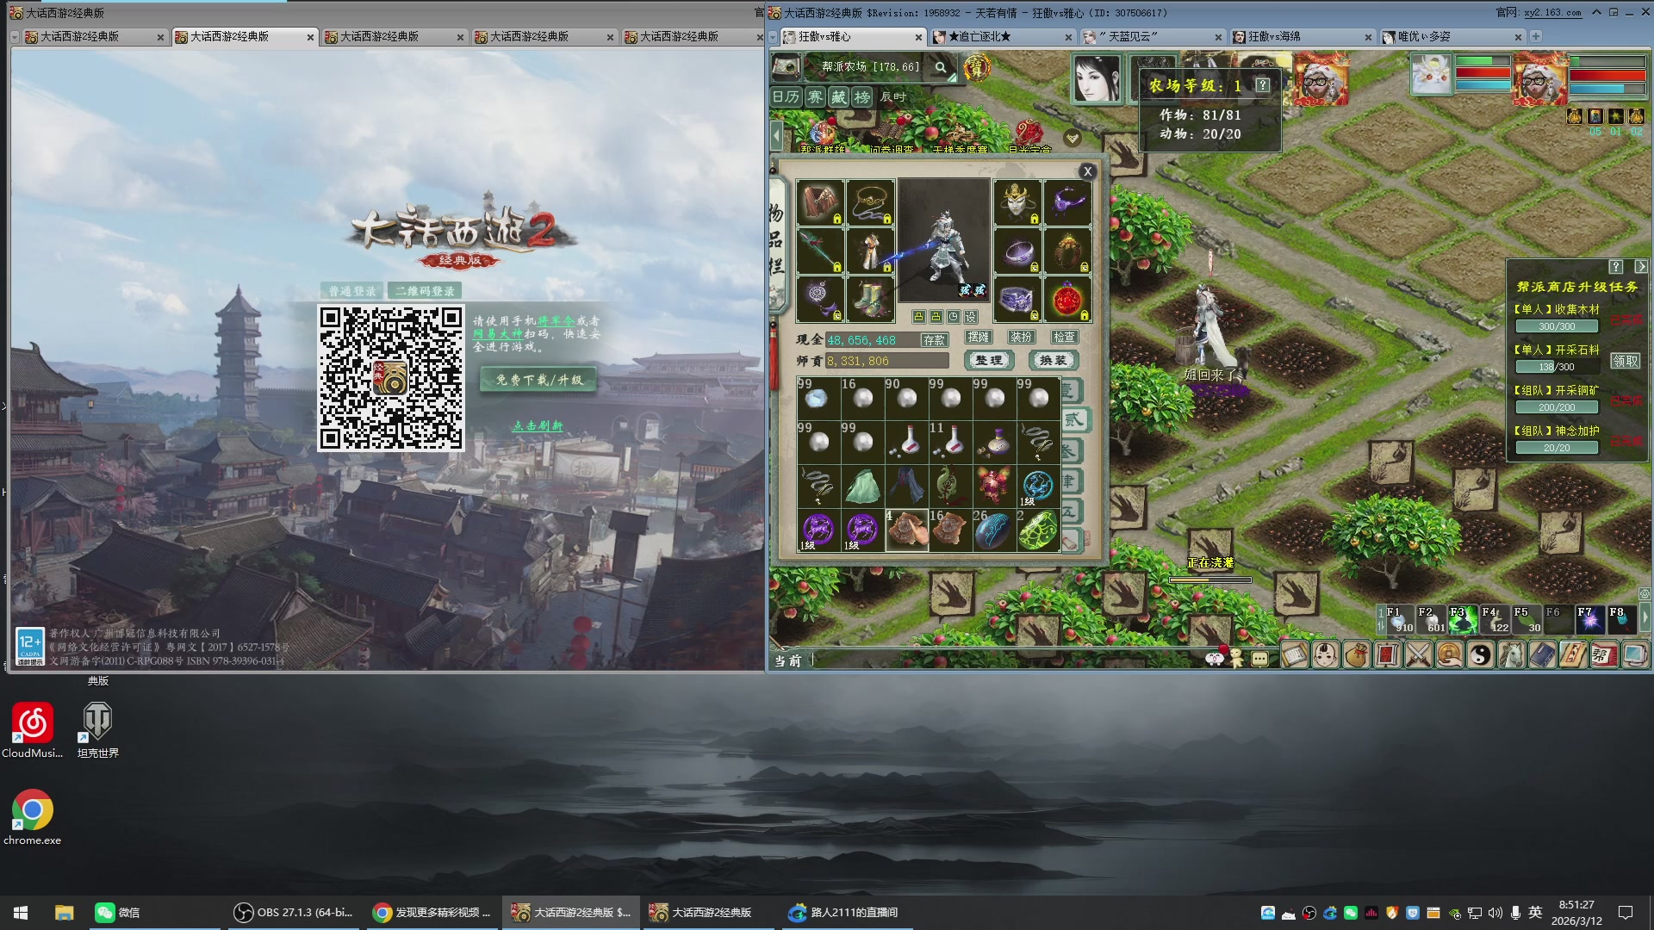This screenshot has height=930, width=1654.
Task: Open the money bag inventory icon
Action: pyautogui.click(x=1356, y=656)
